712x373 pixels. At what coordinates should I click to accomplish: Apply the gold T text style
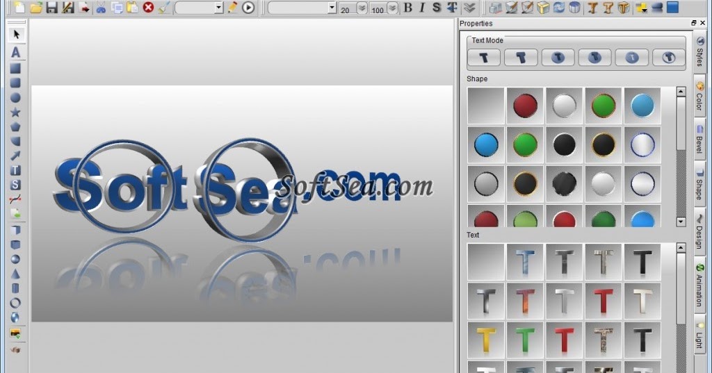(486, 340)
